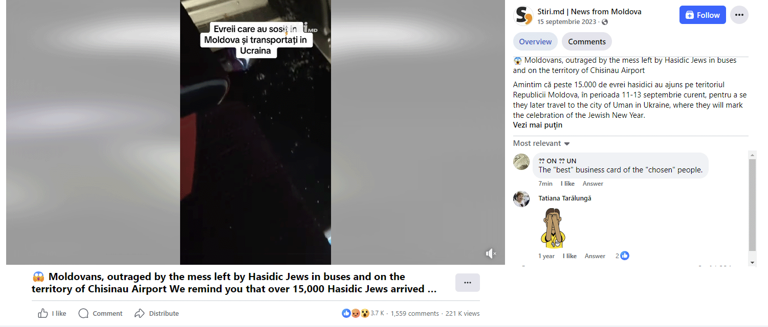This screenshot has height=327, width=768.
Task: Switch to the Comments tab
Action: 586,42
